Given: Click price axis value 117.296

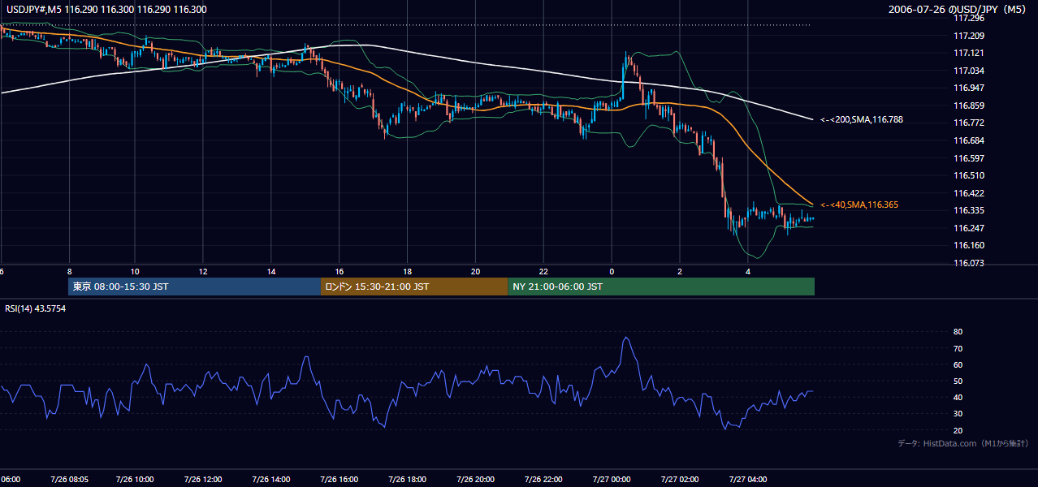Looking at the screenshot, I should point(970,18).
